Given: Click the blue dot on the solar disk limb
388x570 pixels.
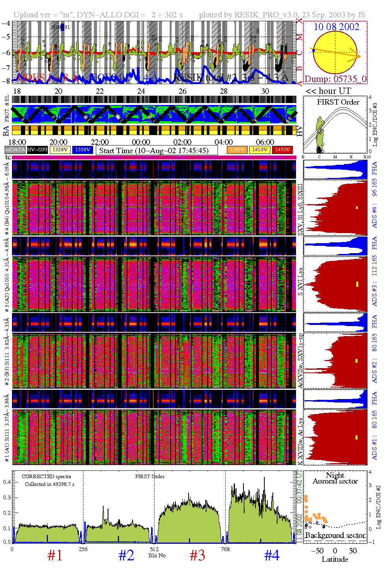Looking at the screenshot, I should (314, 51).
